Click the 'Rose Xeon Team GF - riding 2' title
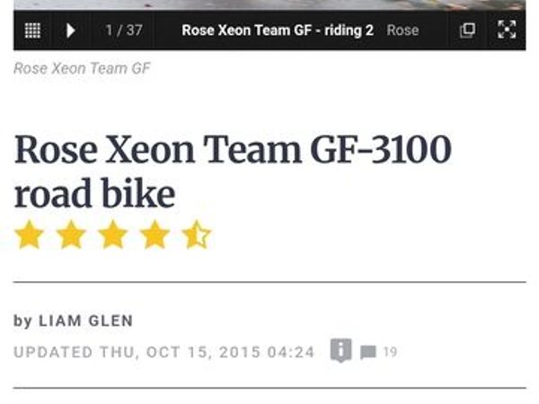This screenshot has width=539, height=404. (277, 31)
